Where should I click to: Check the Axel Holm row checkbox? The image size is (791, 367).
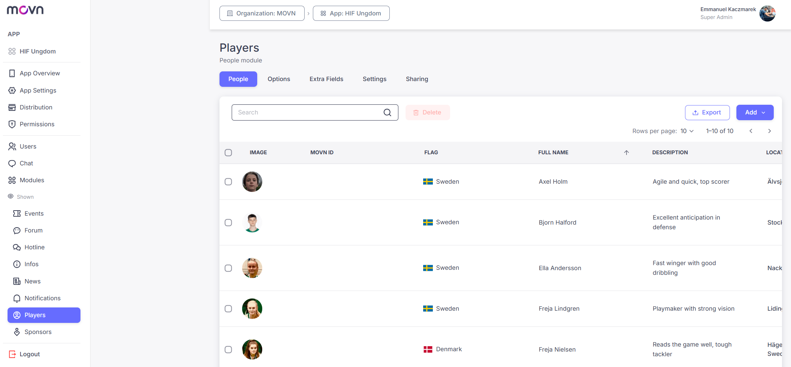[228, 182]
